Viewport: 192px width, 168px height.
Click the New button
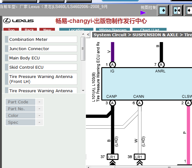47,29
